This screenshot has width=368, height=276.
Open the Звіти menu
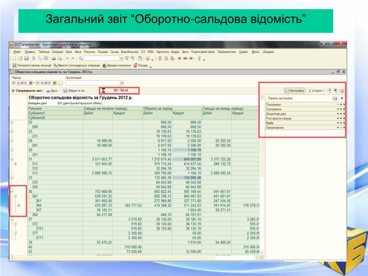click(185, 52)
